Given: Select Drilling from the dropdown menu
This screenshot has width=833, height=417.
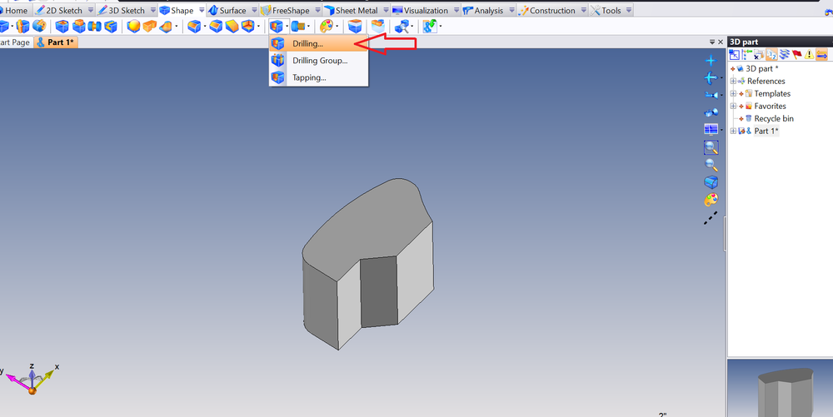Looking at the screenshot, I should click(307, 43).
